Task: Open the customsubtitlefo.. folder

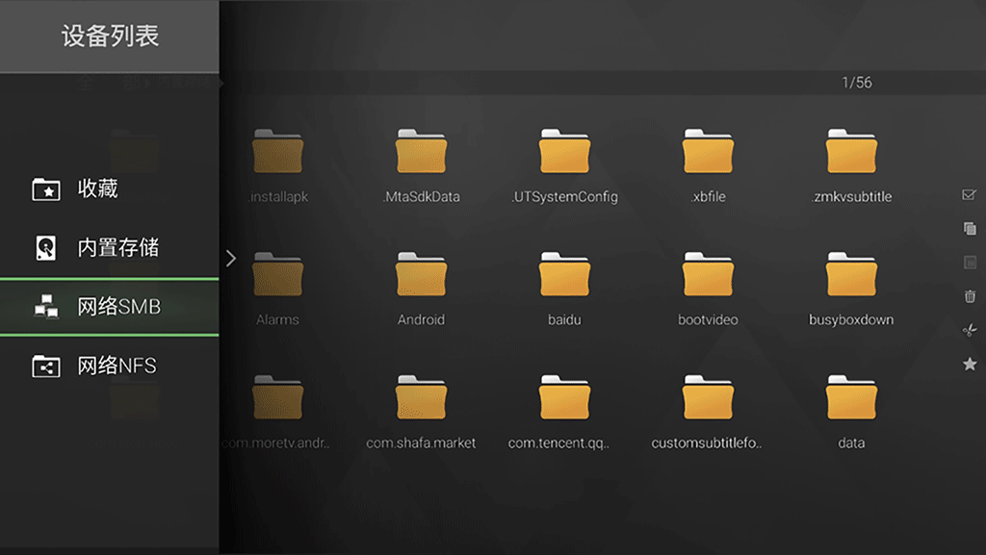Action: click(707, 412)
